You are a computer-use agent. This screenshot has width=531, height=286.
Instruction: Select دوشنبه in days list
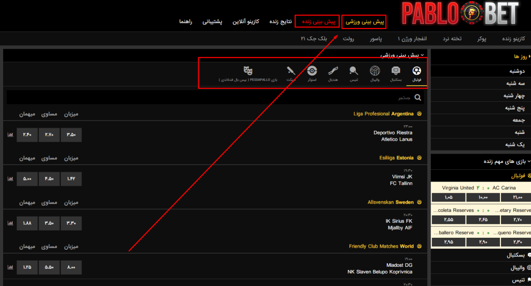click(x=481, y=71)
